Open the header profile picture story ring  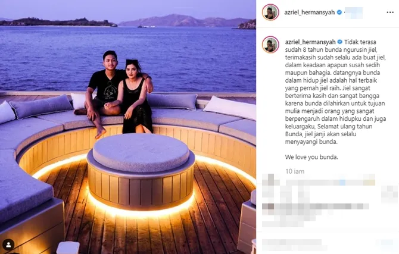pos(270,12)
